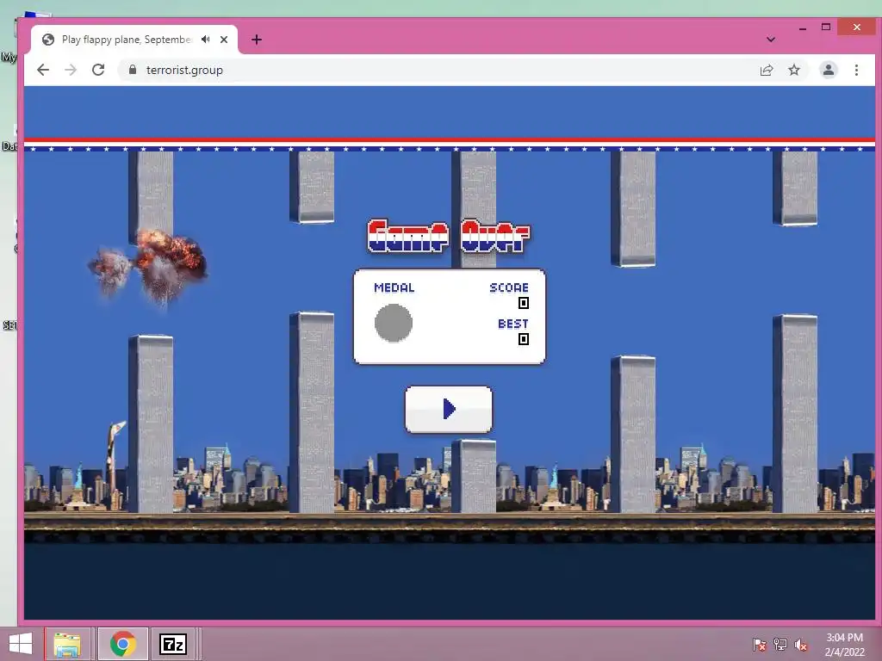Click the forward navigation arrow

(x=71, y=70)
